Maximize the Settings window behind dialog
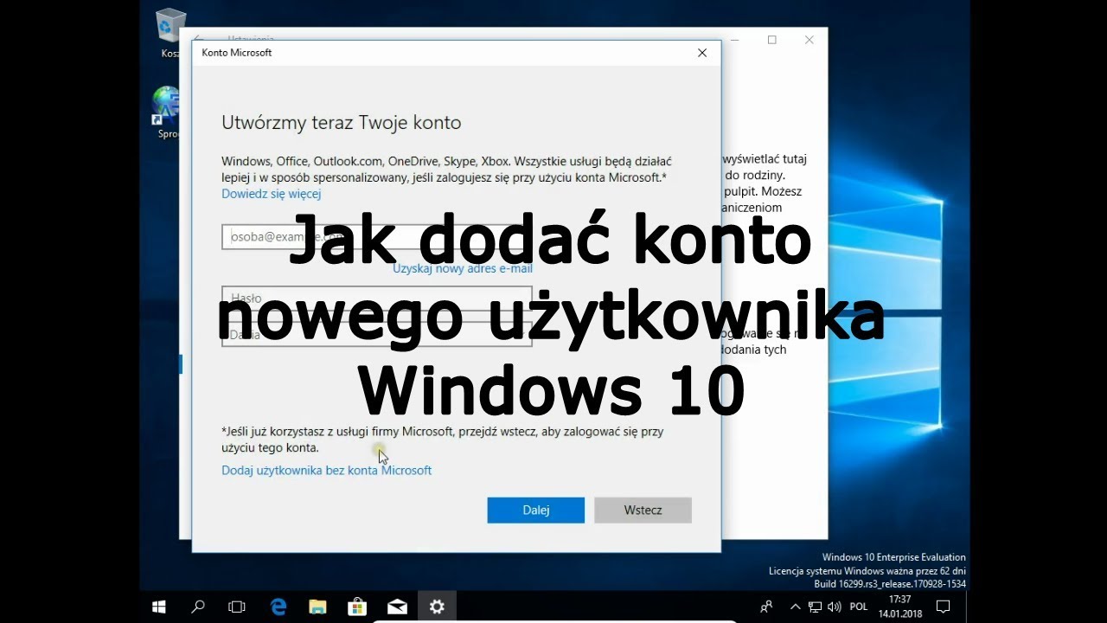Image resolution: width=1107 pixels, height=623 pixels. [772, 40]
